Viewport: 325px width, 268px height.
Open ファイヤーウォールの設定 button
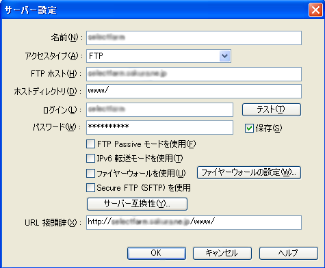click(x=249, y=172)
